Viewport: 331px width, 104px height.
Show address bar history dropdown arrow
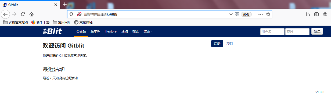231,14
